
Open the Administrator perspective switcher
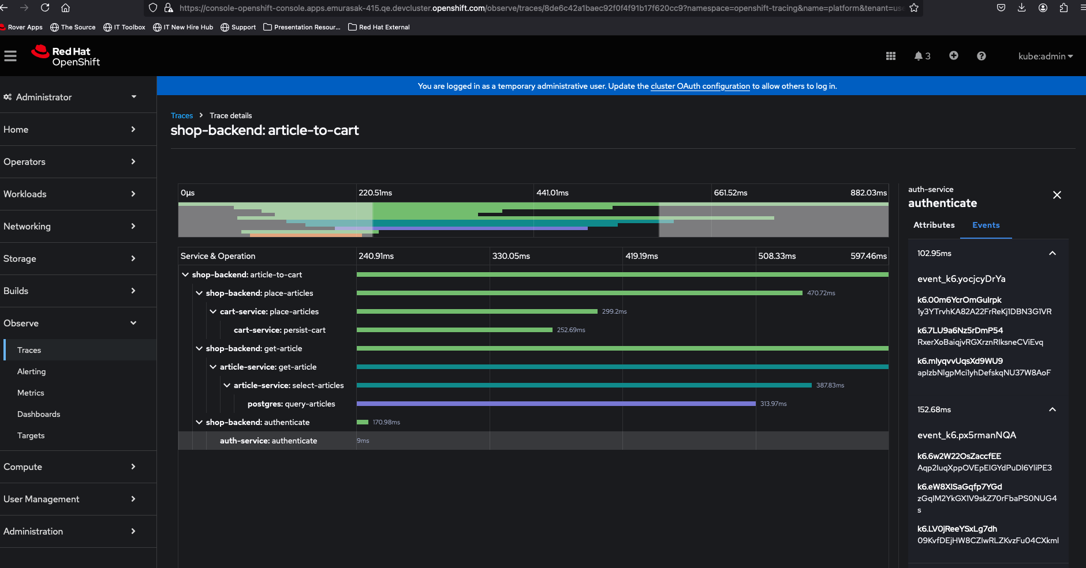[70, 97]
